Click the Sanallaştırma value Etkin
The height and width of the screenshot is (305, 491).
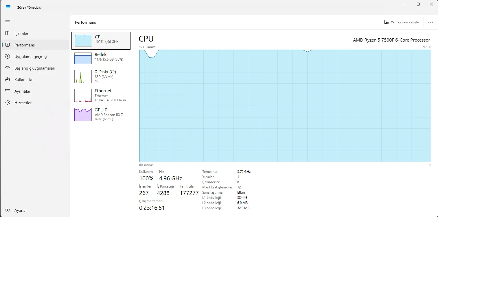point(241,192)
